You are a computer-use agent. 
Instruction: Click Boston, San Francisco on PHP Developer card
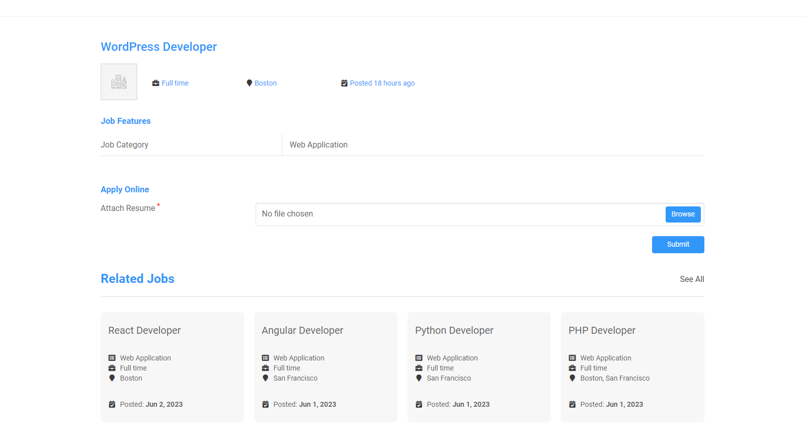(615, 378)
